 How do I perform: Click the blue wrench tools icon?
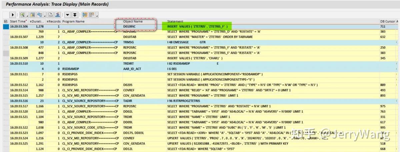40,15
